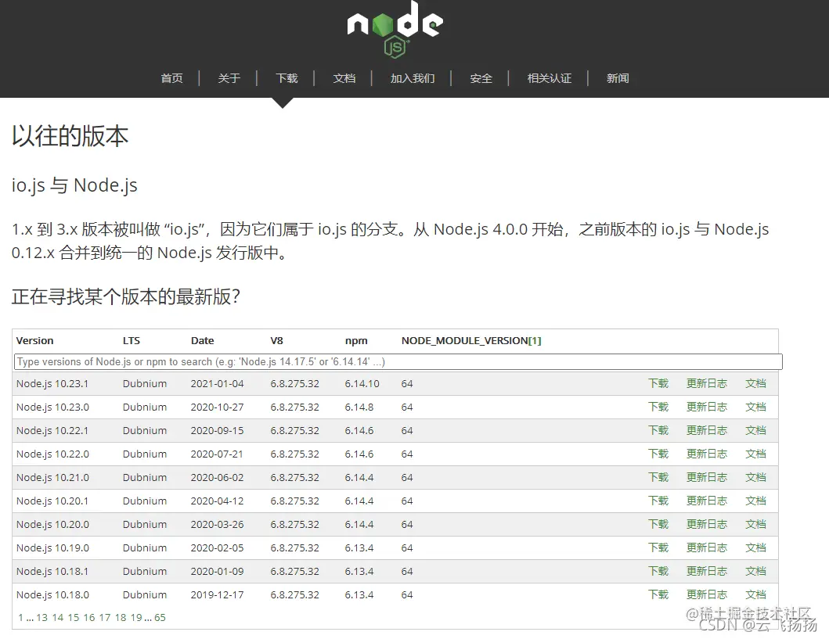Select the date cell '2020-10-27'
Screen dimensions: 829x639
coord(218,407)
